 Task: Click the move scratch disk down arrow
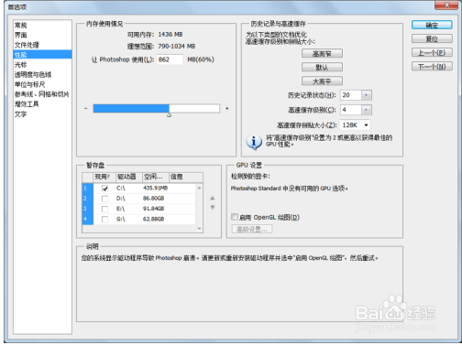(213, 208)
